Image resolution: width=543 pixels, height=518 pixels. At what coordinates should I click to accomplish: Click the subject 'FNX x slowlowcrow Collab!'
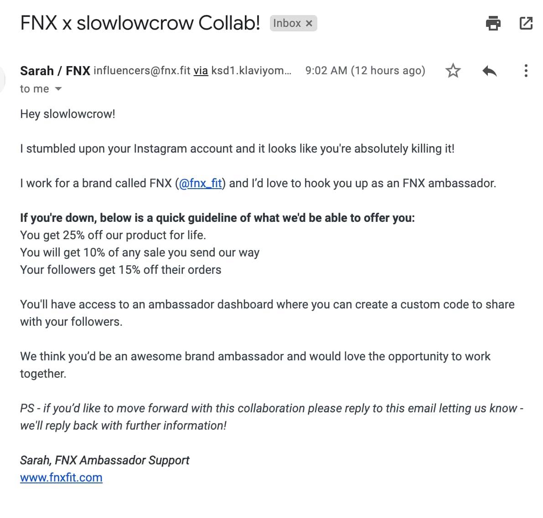pyautogui.click(x=140, y=23)
